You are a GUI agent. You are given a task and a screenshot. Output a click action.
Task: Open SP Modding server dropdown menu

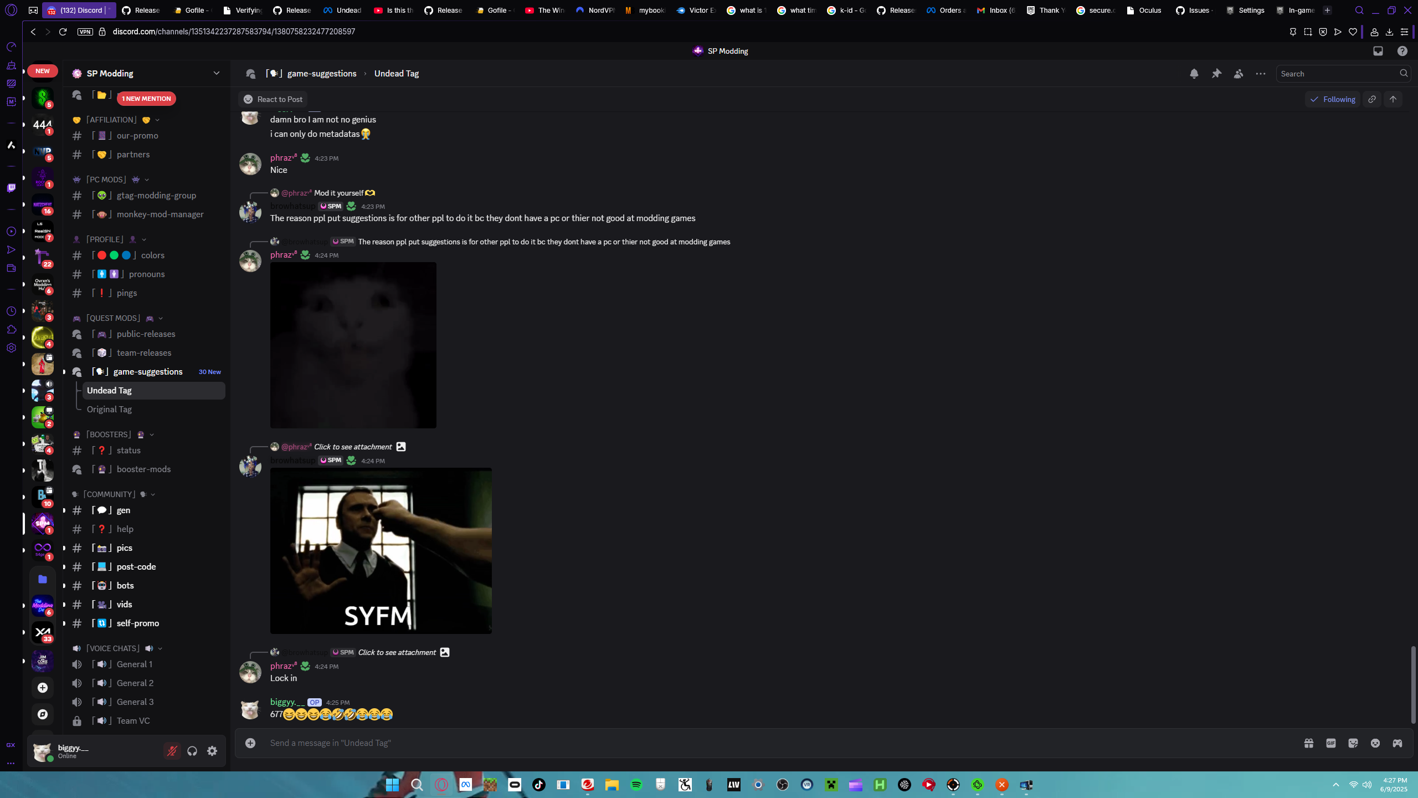click(x=216, y=73)
